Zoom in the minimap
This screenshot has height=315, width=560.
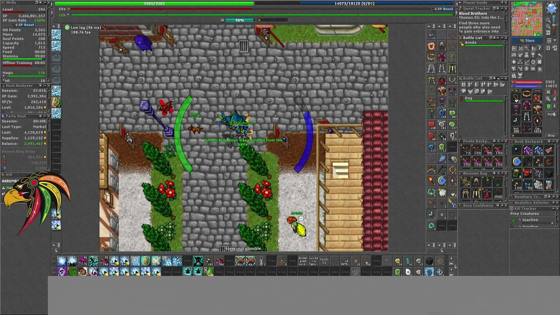tap(548, 26)
